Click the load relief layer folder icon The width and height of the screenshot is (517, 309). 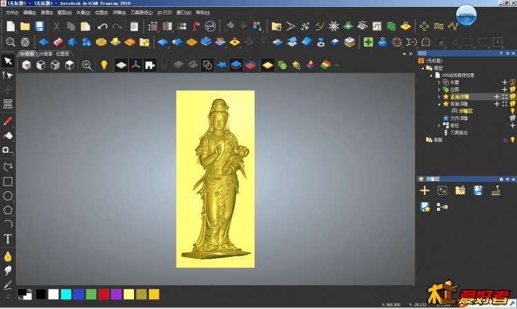[x=460, y=191]
